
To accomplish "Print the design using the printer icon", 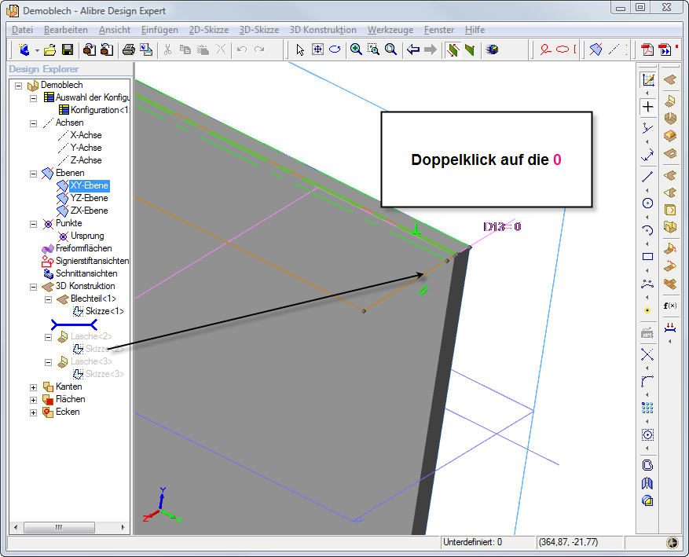I will coord(128,49).
